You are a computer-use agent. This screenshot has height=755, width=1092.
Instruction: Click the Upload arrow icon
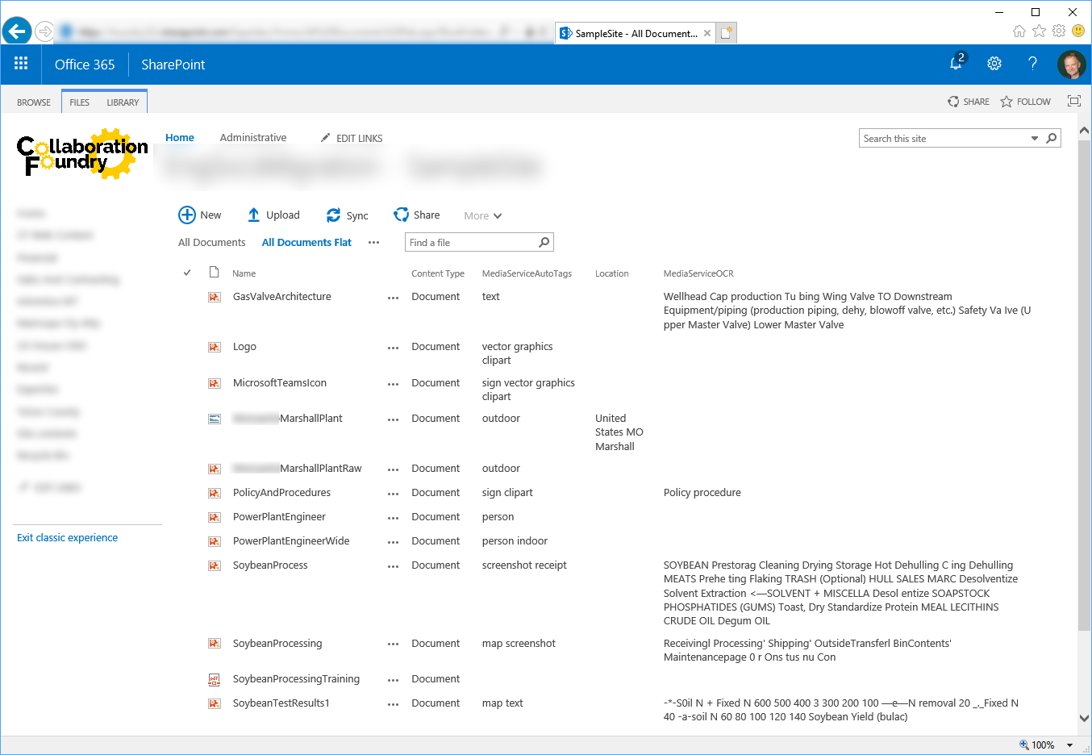[253, 215]
